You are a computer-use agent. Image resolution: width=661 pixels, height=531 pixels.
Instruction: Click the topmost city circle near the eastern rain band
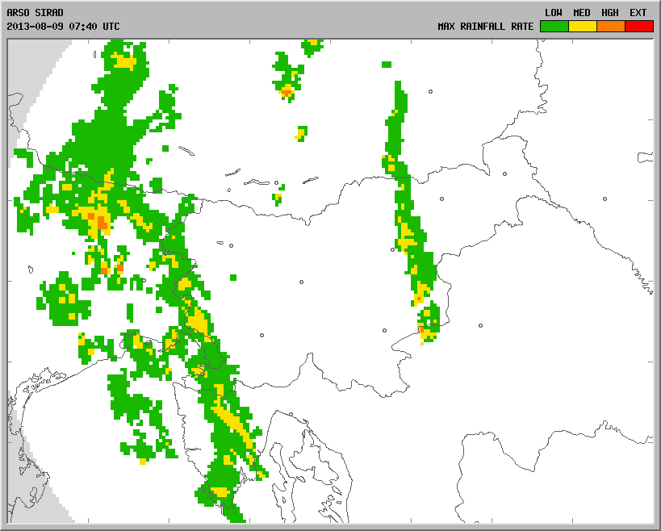click(431, 92)
